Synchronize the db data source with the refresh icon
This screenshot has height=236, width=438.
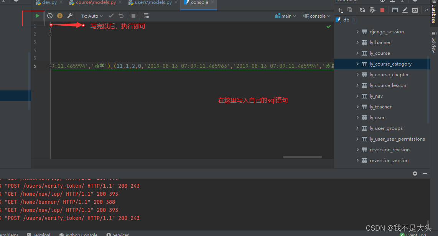coord(362,10)
